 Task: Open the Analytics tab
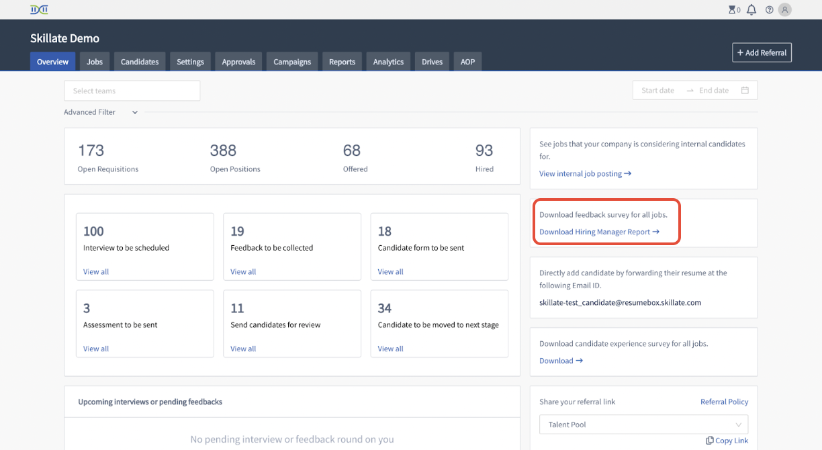(x=388, y=61)
